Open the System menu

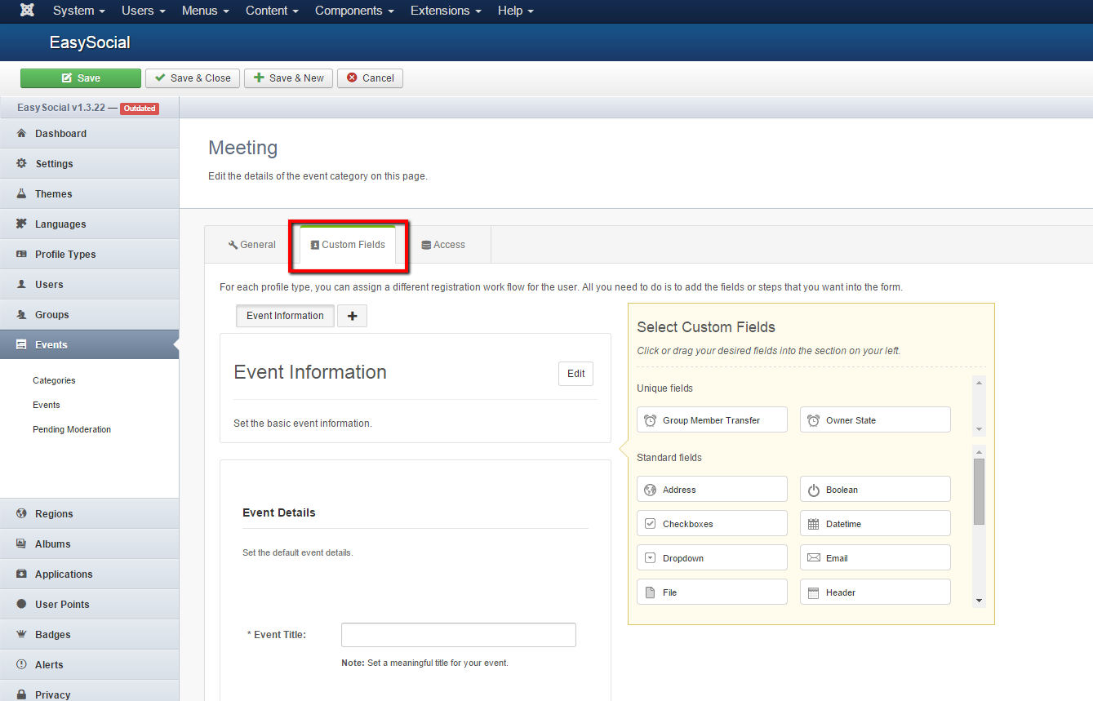click(x=79, y=11)
